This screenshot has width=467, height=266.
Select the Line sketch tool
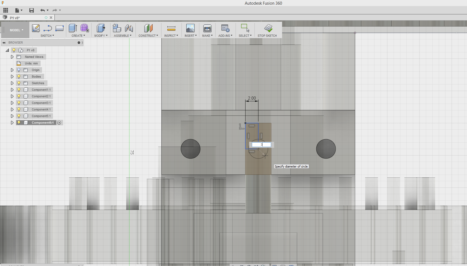point(48,28)
